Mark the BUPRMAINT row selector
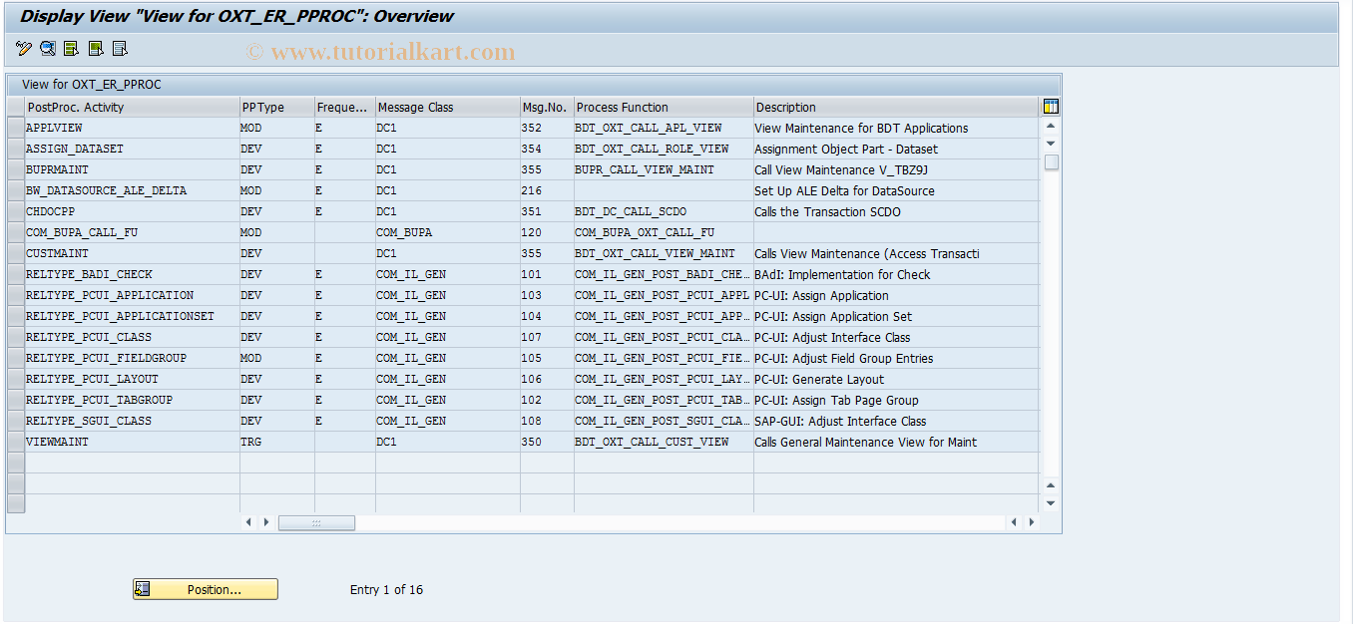The image size is (1353, 624). click(15, 169)
